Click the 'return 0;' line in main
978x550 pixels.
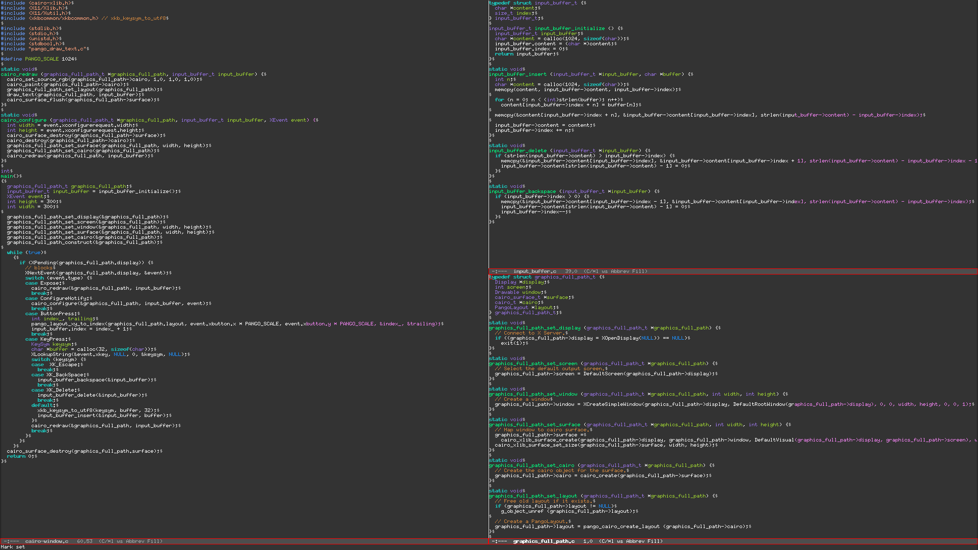pyautogui.click(x=22, y=456)
